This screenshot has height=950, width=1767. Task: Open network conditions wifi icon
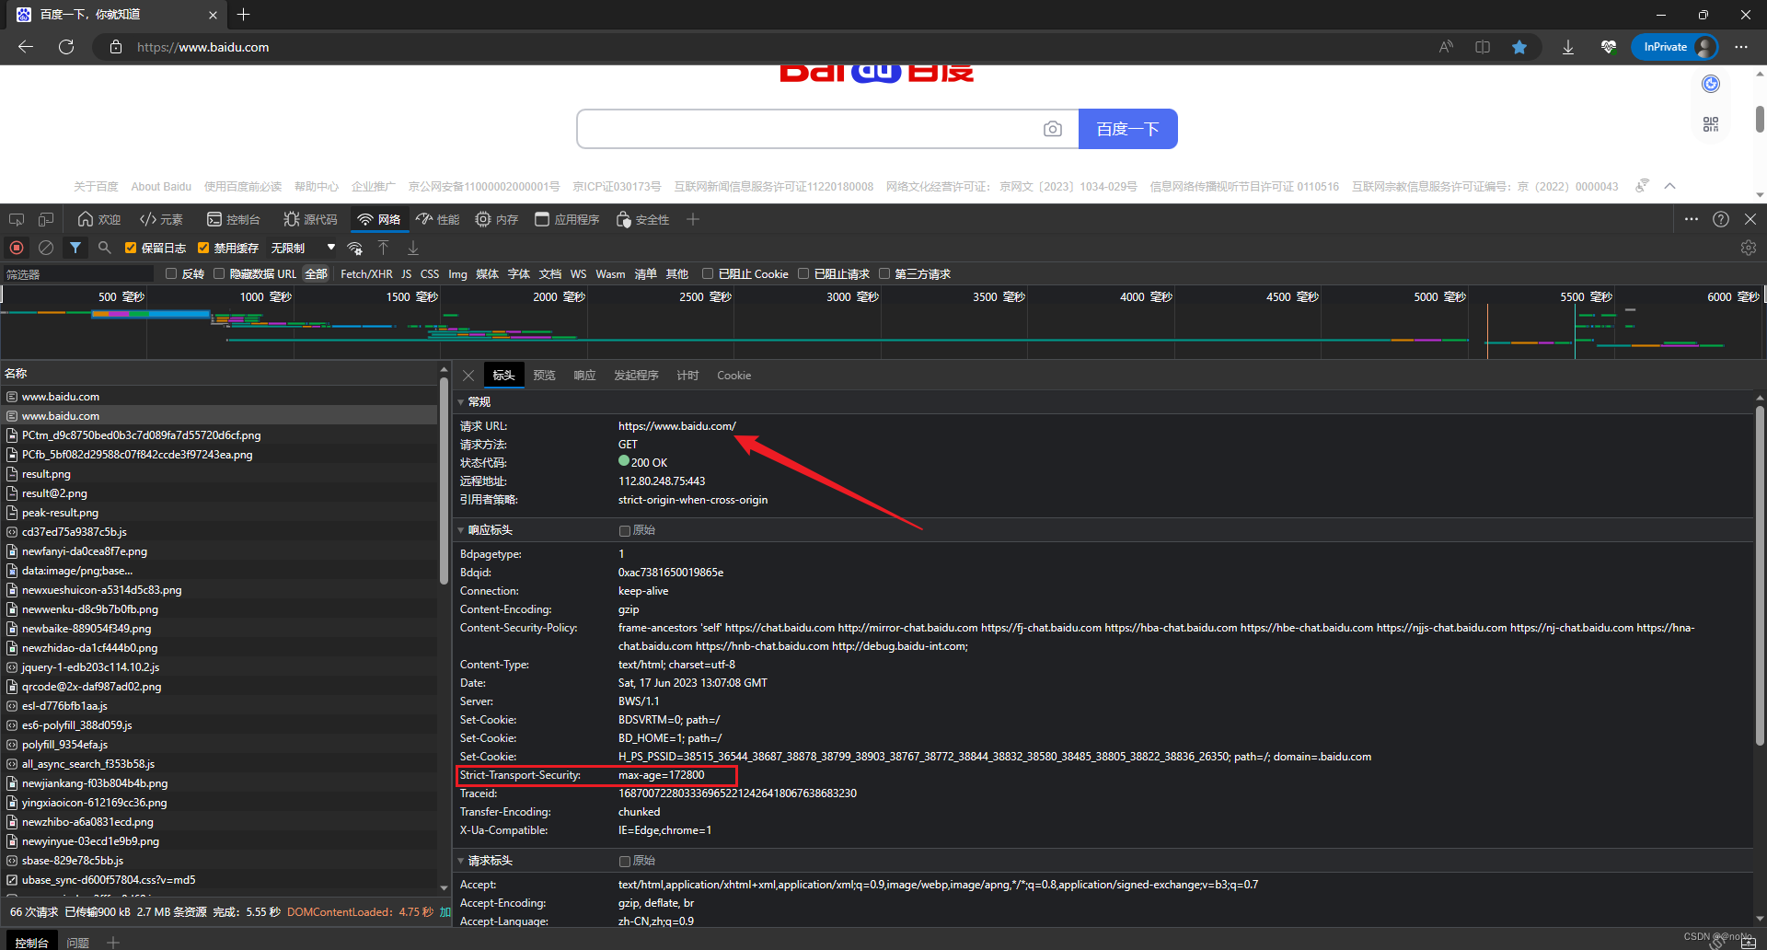[x=354, y=249]
